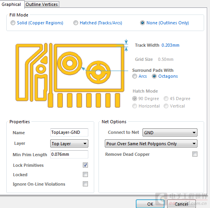
Task: Open the Layer dropdown
Action: click(x=69, y=144)
